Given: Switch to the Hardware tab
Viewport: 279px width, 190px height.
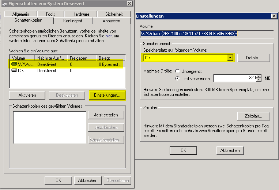Looking at the screenshot, I should tap(81, 14).
